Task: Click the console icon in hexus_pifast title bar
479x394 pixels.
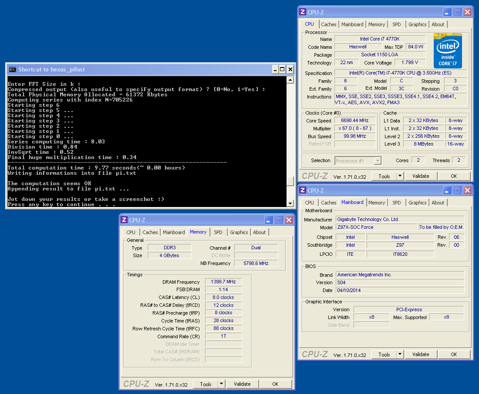Action: tap(12, 69)
